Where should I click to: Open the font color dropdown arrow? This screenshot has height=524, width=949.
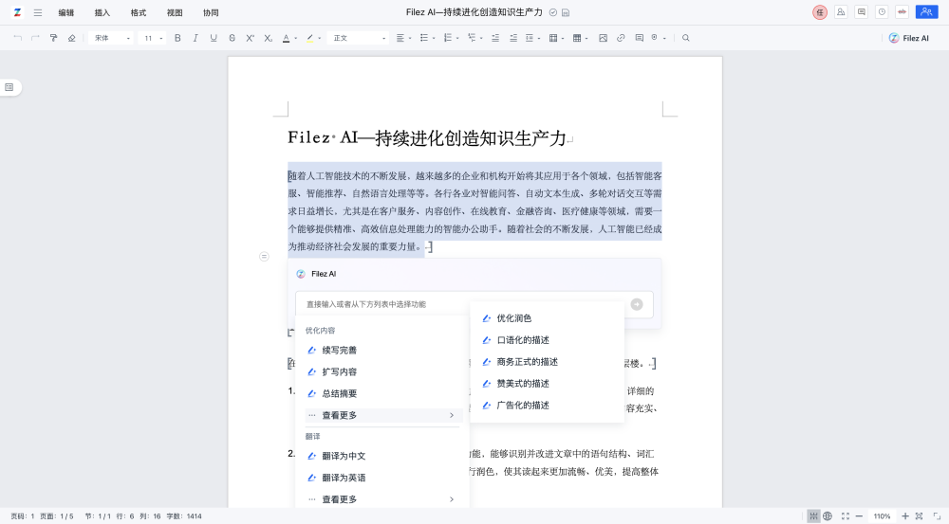pyautogui.click(x=295, y=38)
